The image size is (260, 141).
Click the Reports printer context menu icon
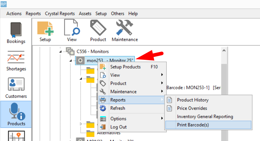click(x=103, y=100)
